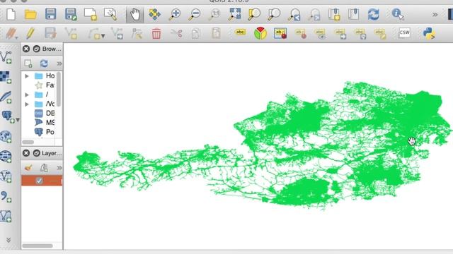Show spatial bookmarks list
This screenshot has height=254, width=453.
point(353,14)
